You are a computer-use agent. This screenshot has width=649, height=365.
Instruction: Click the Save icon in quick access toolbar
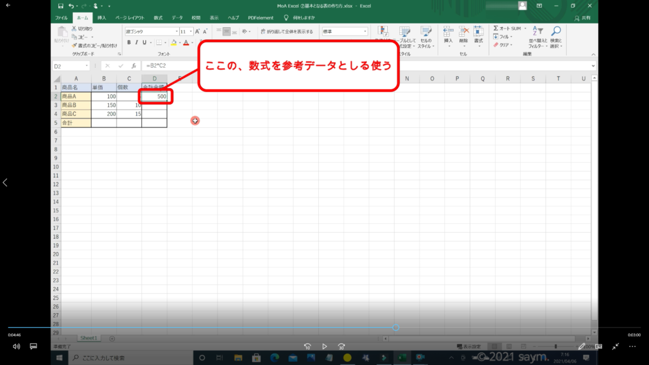click(60, 6)
